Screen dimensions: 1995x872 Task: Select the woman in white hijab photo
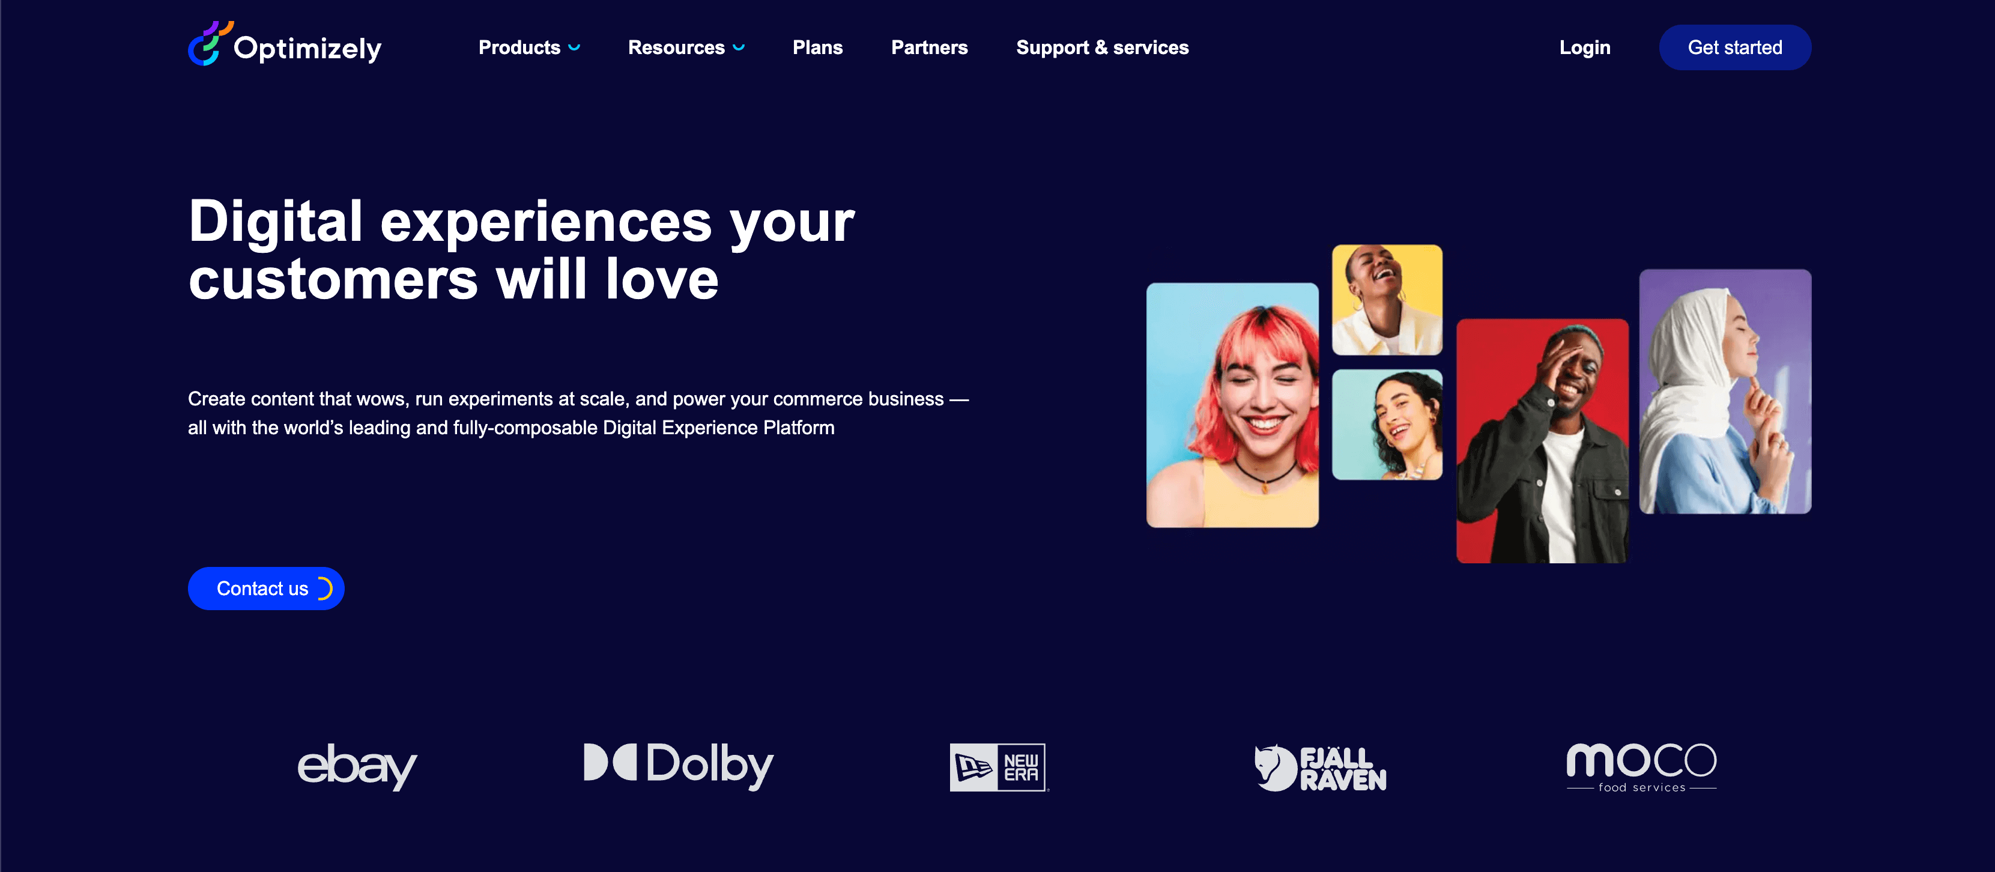coord(1725,391)
